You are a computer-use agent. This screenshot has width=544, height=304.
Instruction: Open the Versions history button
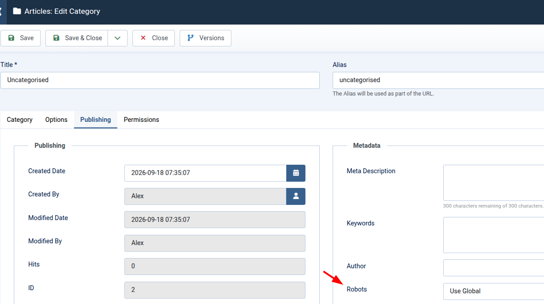click(206, 38)
